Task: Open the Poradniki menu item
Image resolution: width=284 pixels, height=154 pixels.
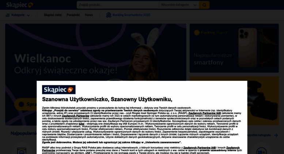Action: (73, 15)
